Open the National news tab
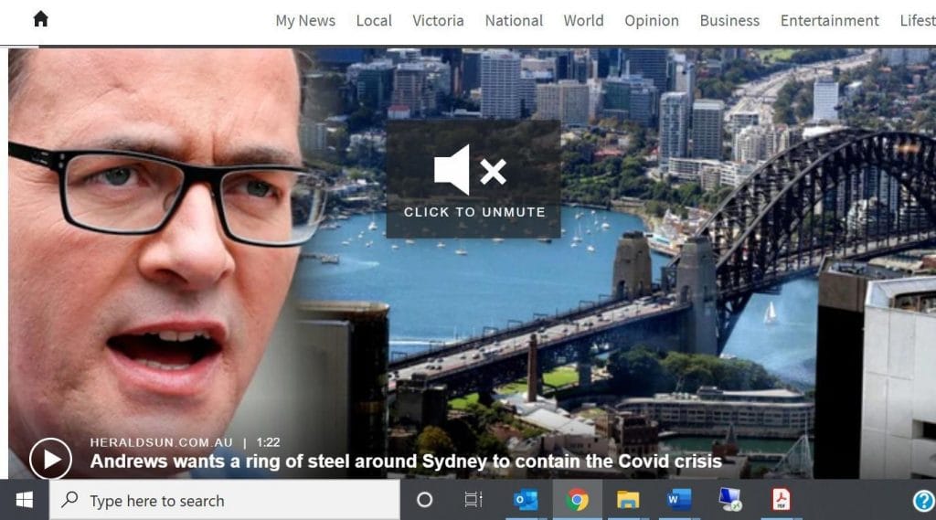The height and width of the screenshot is (520, 936). 514,21
